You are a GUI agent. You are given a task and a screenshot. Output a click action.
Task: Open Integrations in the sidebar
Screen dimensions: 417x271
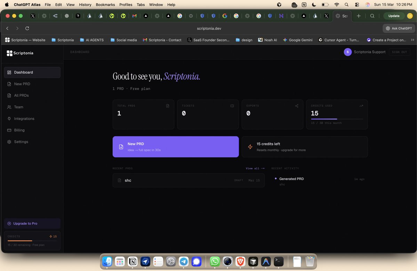tap(32, 118)
